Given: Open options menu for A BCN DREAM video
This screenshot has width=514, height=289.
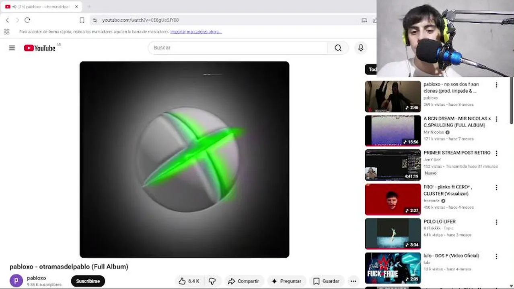Looking at the screenshot, I should pyautogui.click(x=496, y=119).
